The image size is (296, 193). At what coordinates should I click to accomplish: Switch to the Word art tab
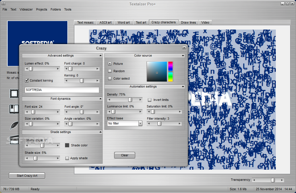point(124,22)
